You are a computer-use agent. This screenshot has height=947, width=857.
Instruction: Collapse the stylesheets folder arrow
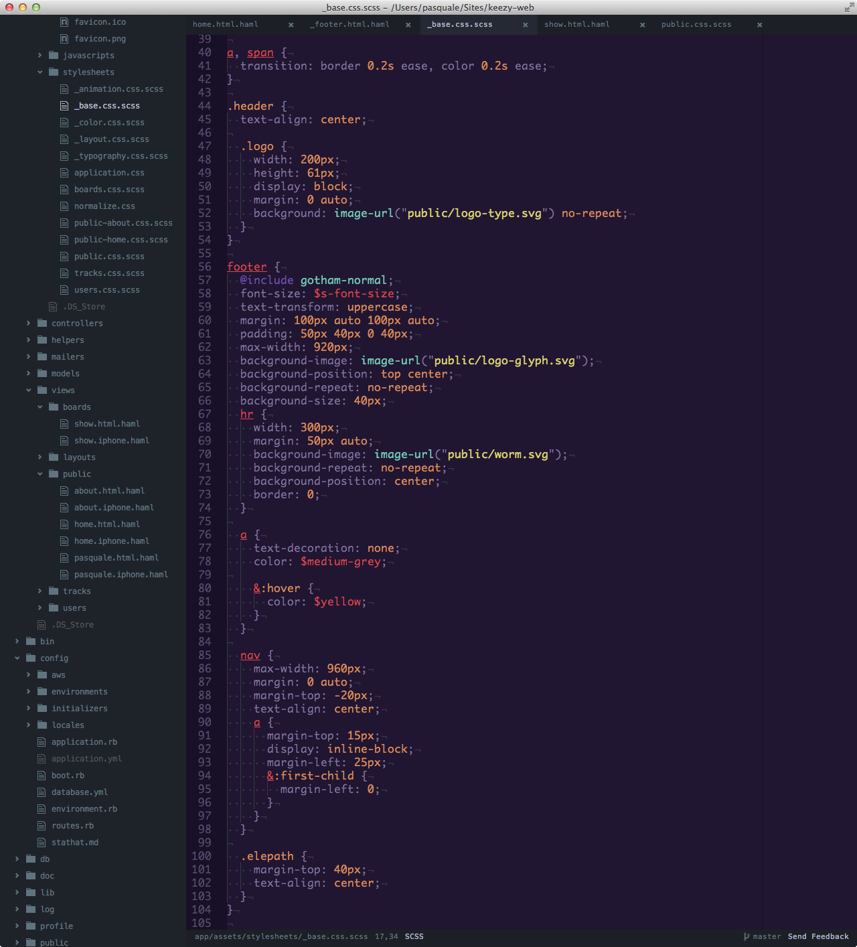40,72
